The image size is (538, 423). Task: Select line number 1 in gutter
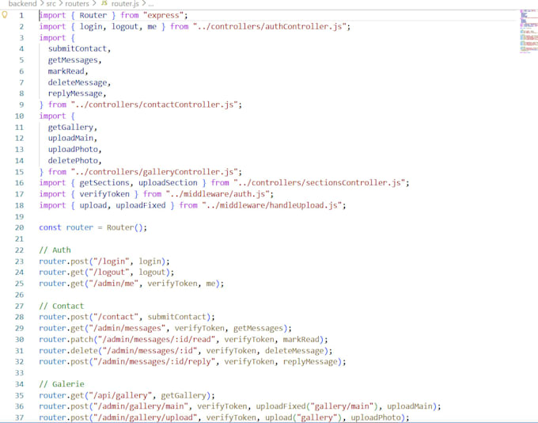tap(21, 16)
